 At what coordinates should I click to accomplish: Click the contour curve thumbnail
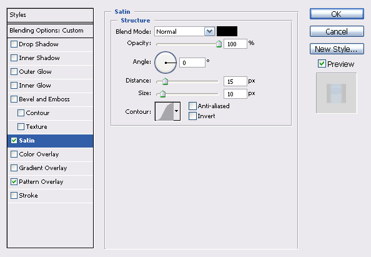164,111
